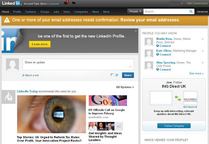Click your profile avatar beside update box
Viewport: 209px width, 144px height.
12,65
